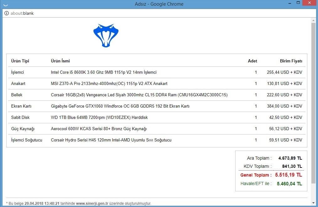Click the quantity '1' in the Bellek row

(x=256, y=95)
